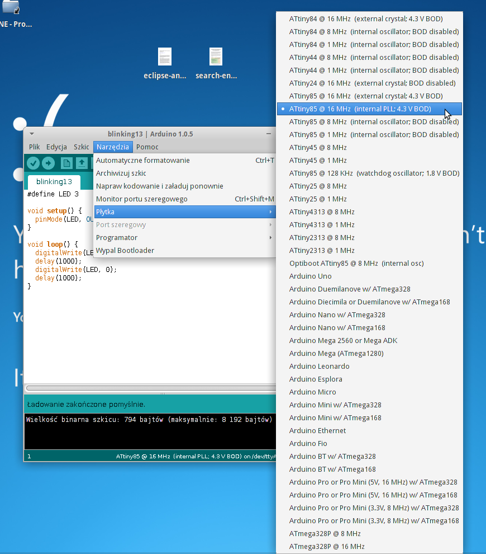Viewport: 486px width, 554px height.
Task: Select Optiboot ATtiny85 @ 8 MHz board
Action: pos(370,263)
